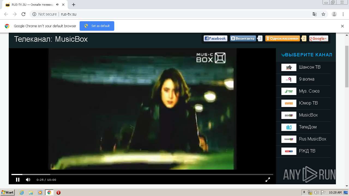Switch to the Chrome taskbar button
The width and height of the screenshot is (349, 196).
49,192
